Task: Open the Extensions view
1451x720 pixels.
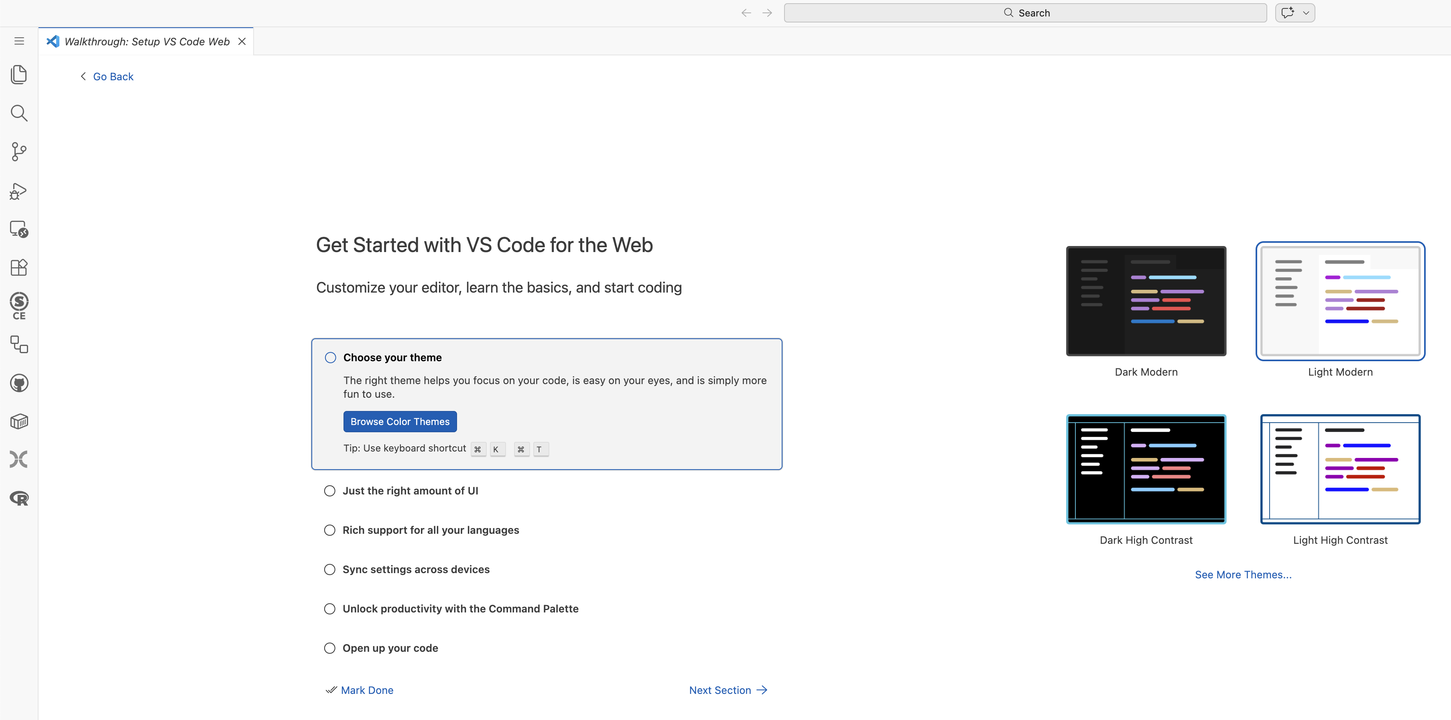Action: (x=19, y=267)
